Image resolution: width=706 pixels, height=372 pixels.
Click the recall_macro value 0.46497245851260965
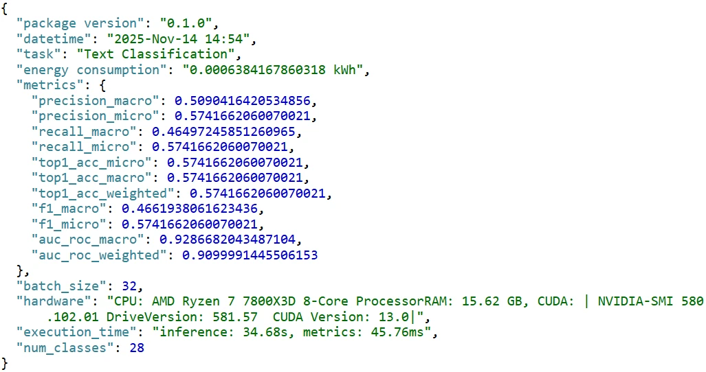222,131
